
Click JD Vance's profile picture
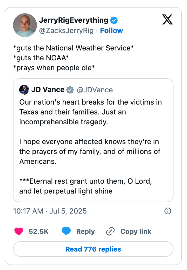(x=24, y=89)
